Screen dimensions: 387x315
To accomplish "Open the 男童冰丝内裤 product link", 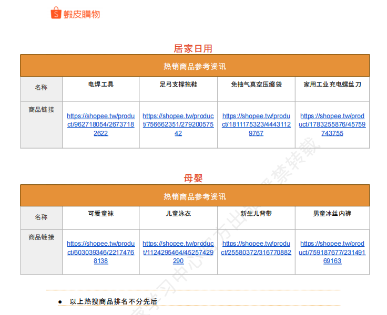I will coord(332,252).
